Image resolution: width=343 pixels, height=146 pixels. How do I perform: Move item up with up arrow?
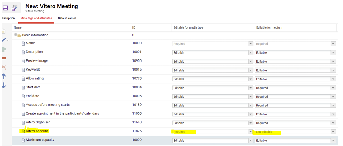click(x=4, y=76)
